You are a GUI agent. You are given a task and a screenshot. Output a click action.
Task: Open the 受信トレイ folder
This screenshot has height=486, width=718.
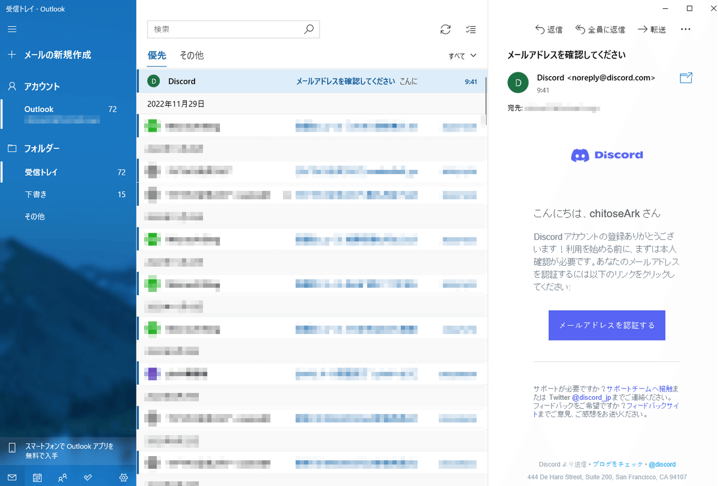coord(68,172)
